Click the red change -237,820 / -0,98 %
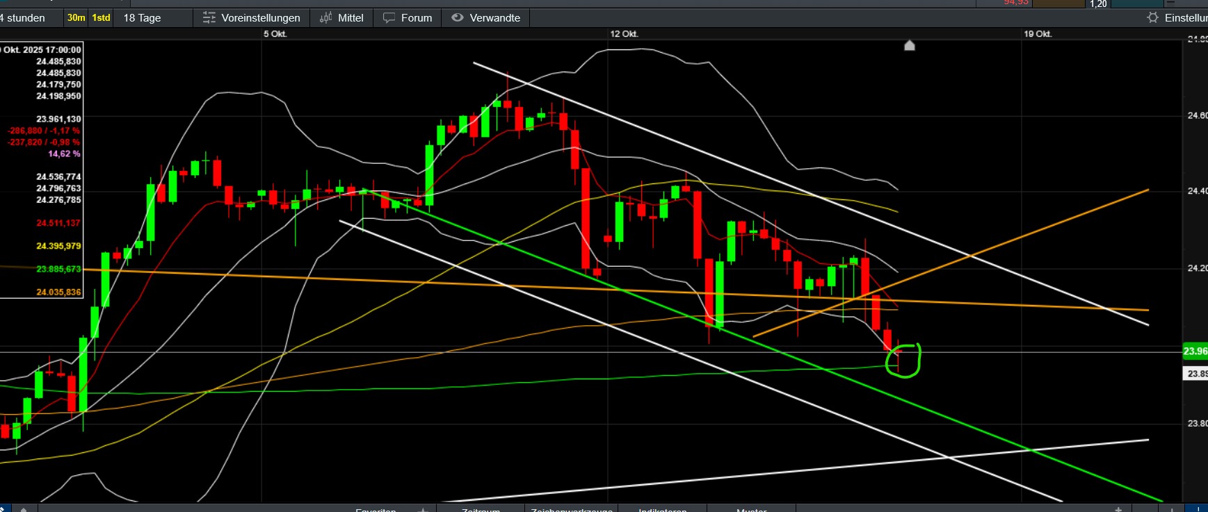Viewport: 1208px width, 512px height. [x=44, y=142]
